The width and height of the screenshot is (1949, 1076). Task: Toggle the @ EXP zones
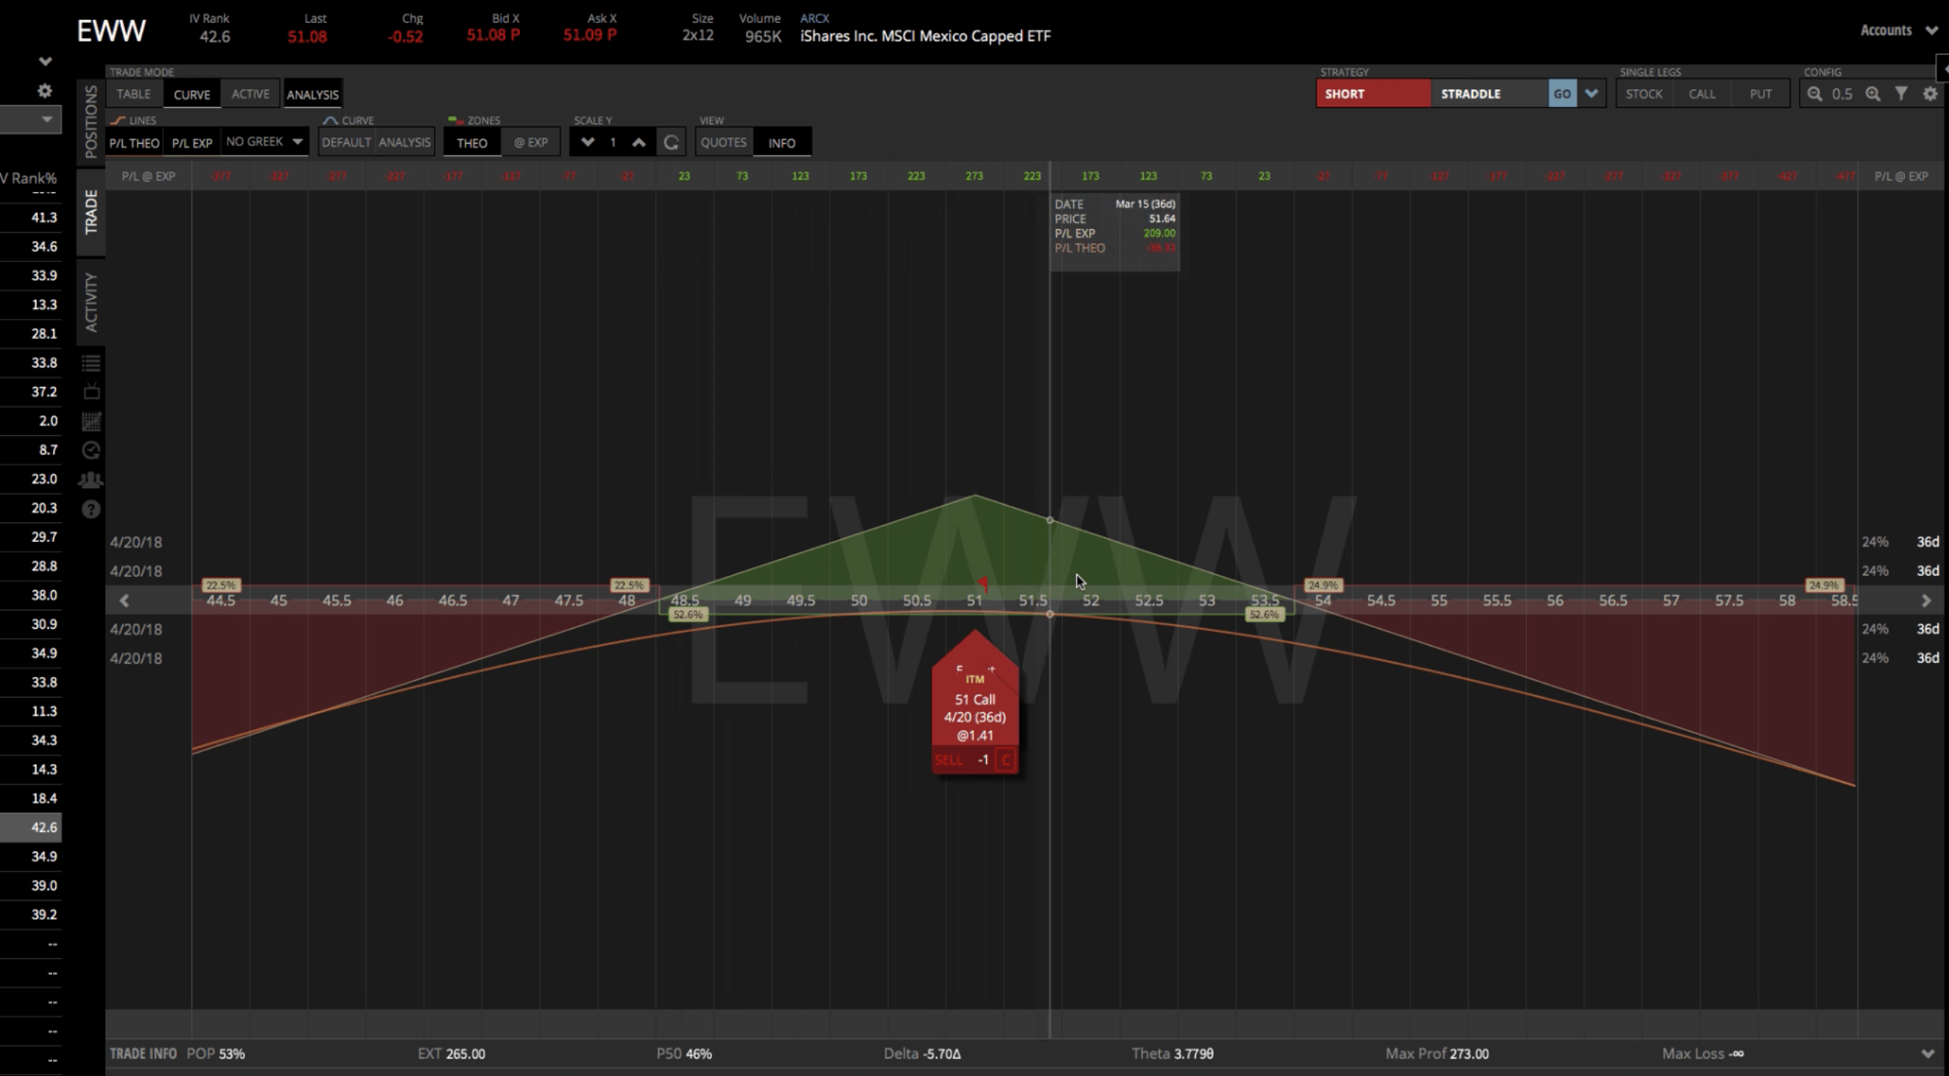click(x=531, y=143)
